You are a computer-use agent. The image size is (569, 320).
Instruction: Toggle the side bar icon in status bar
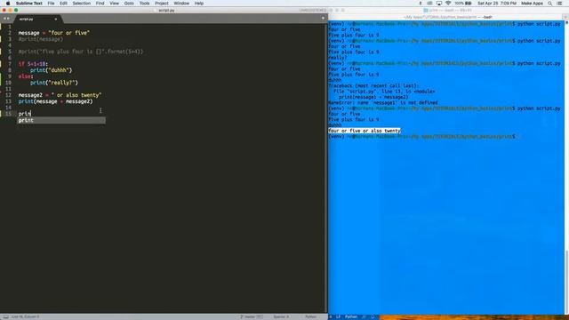[6, 316]
